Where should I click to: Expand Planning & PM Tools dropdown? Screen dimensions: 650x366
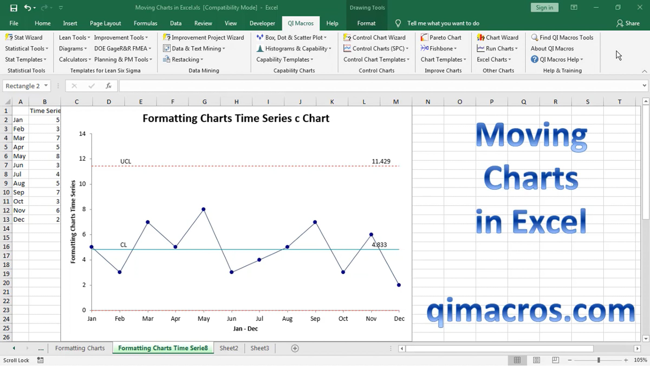123,59
